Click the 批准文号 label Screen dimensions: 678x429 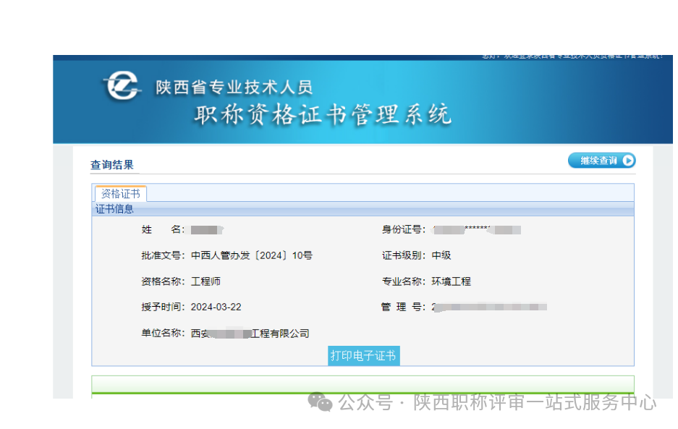coord(163,255)
